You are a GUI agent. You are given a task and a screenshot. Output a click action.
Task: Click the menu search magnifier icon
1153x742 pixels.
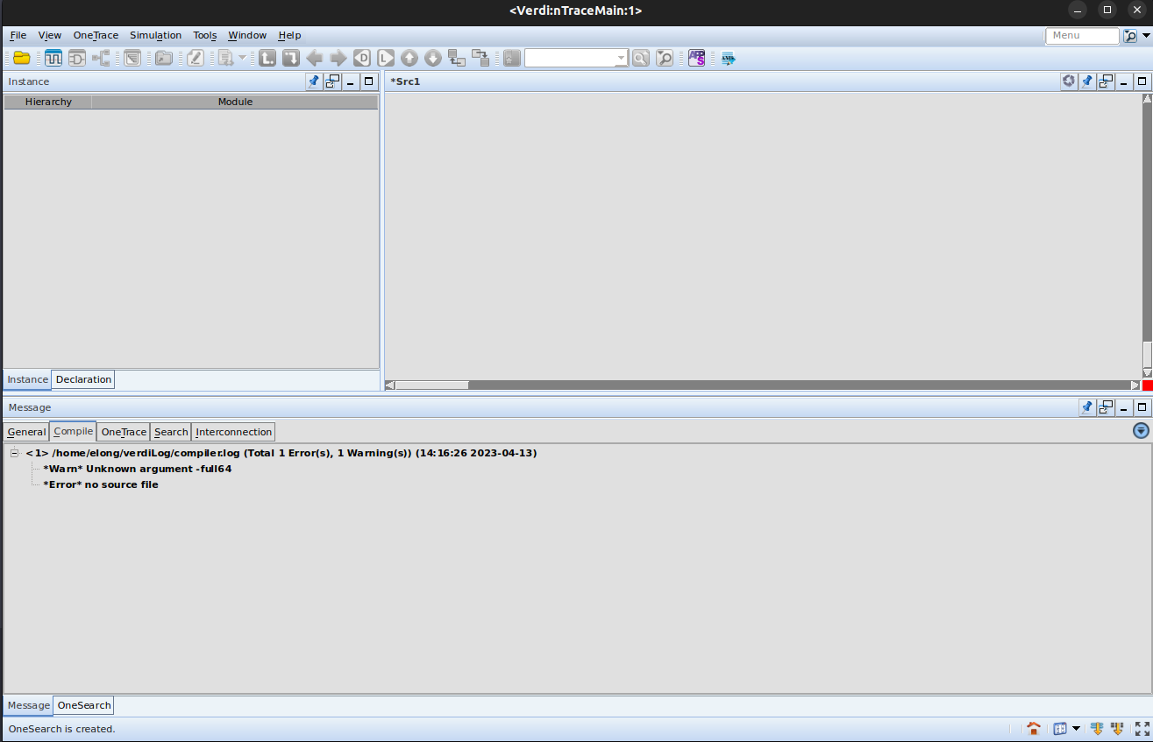[1130, 36]
